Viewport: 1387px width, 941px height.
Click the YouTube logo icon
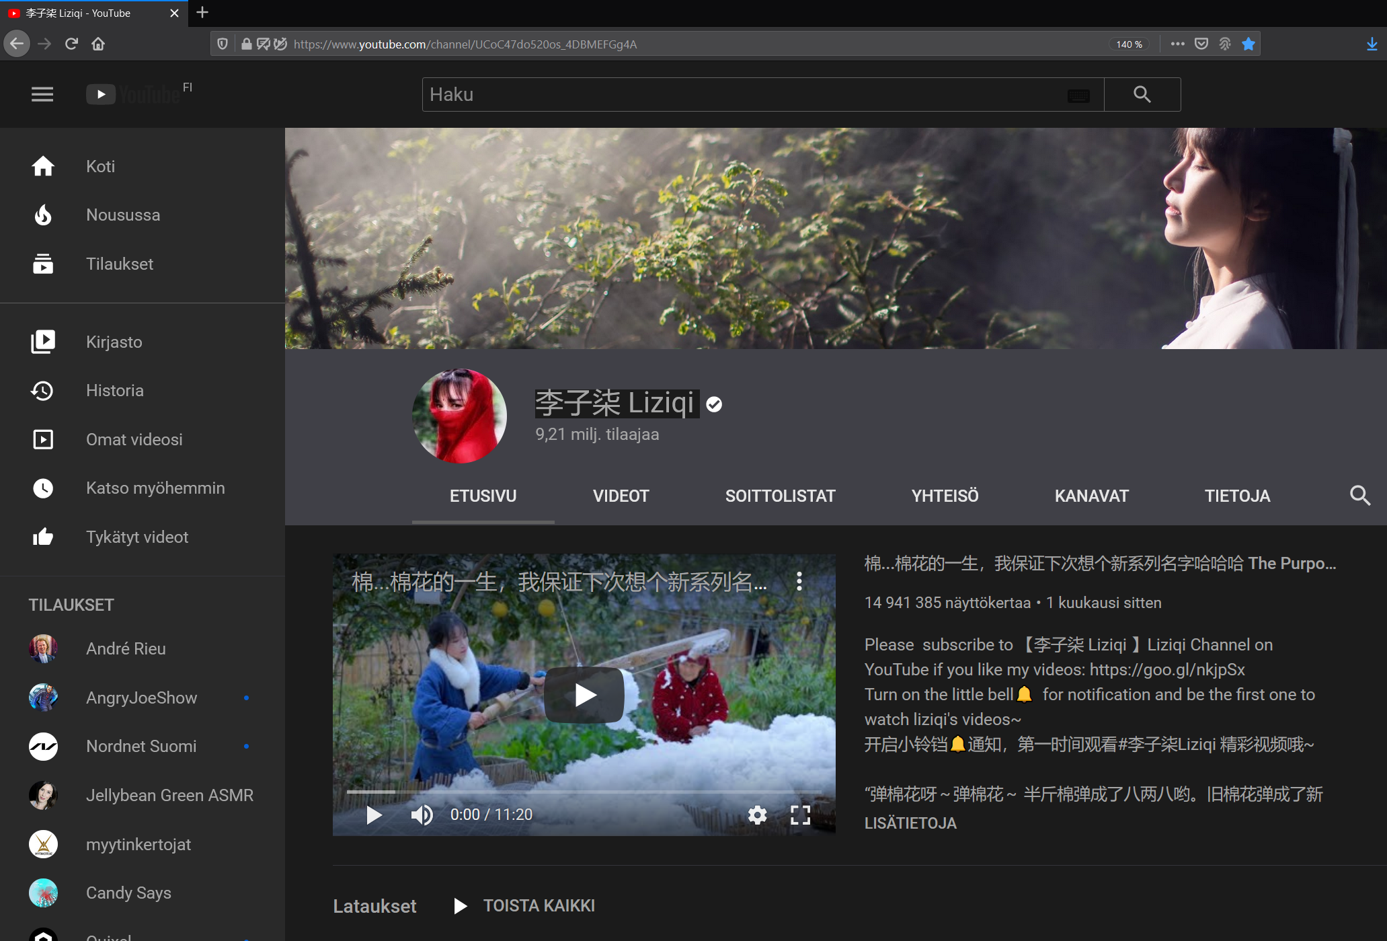point(101,94)
